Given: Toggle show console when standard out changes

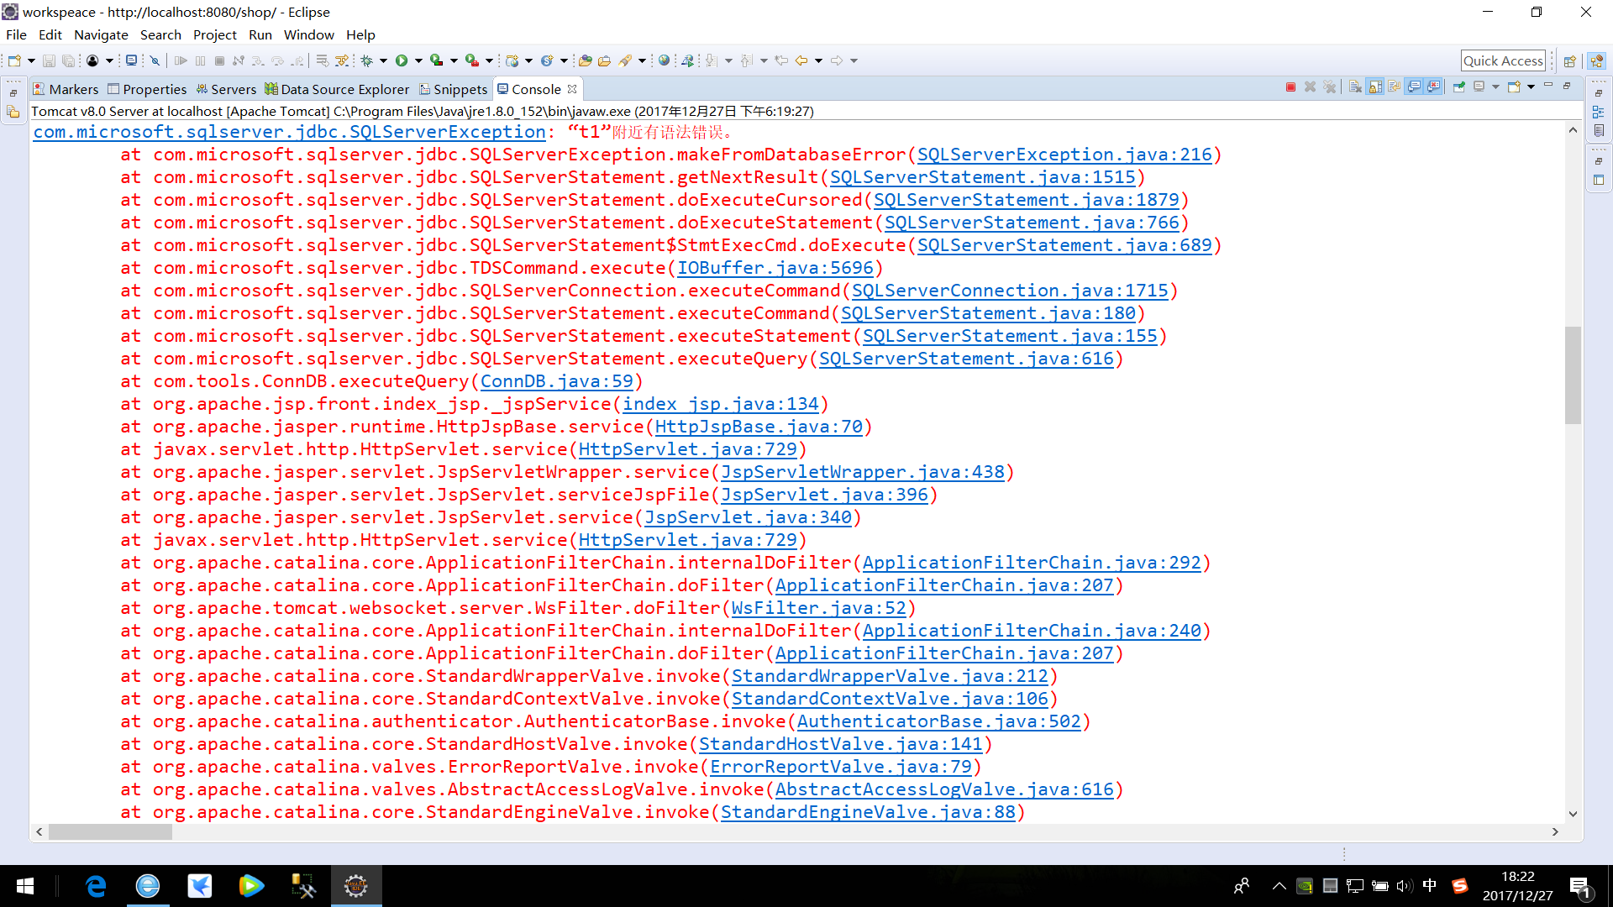Looking at the screenshot, I should (x=1414, y=87).
